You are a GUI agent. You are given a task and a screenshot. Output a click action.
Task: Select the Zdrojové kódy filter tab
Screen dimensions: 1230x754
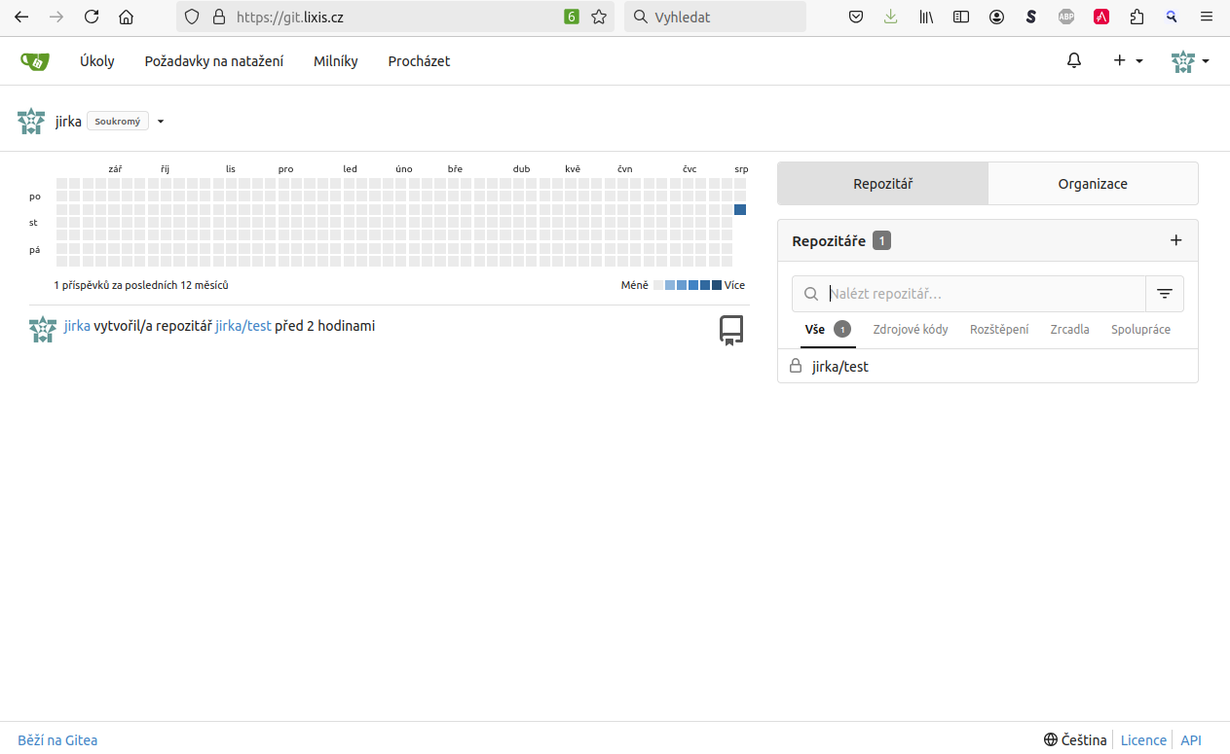pyautogui.click(x=910, y=330)
